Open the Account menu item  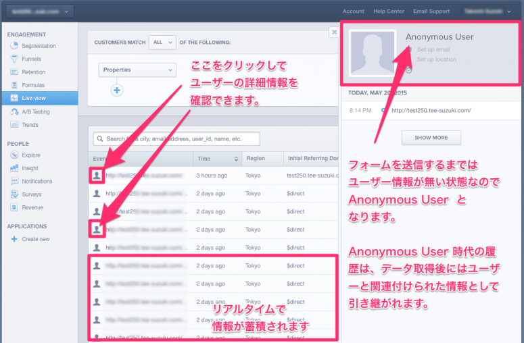tap(353, 11)
